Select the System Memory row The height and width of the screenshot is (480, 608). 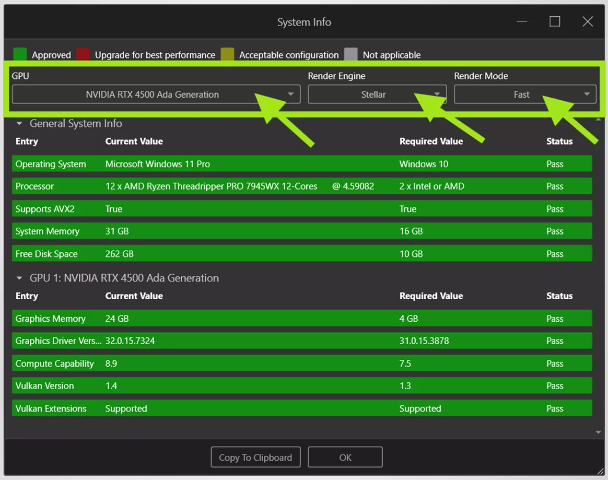tap(209, 231)
